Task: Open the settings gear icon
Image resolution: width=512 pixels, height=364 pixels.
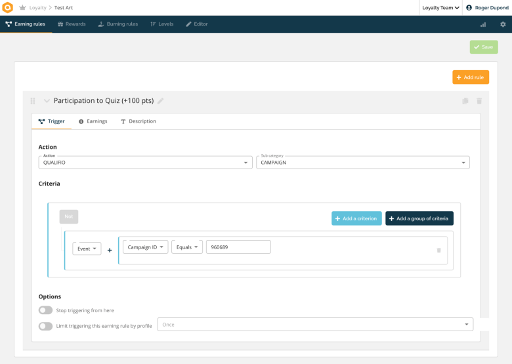Action: (503, 24)
